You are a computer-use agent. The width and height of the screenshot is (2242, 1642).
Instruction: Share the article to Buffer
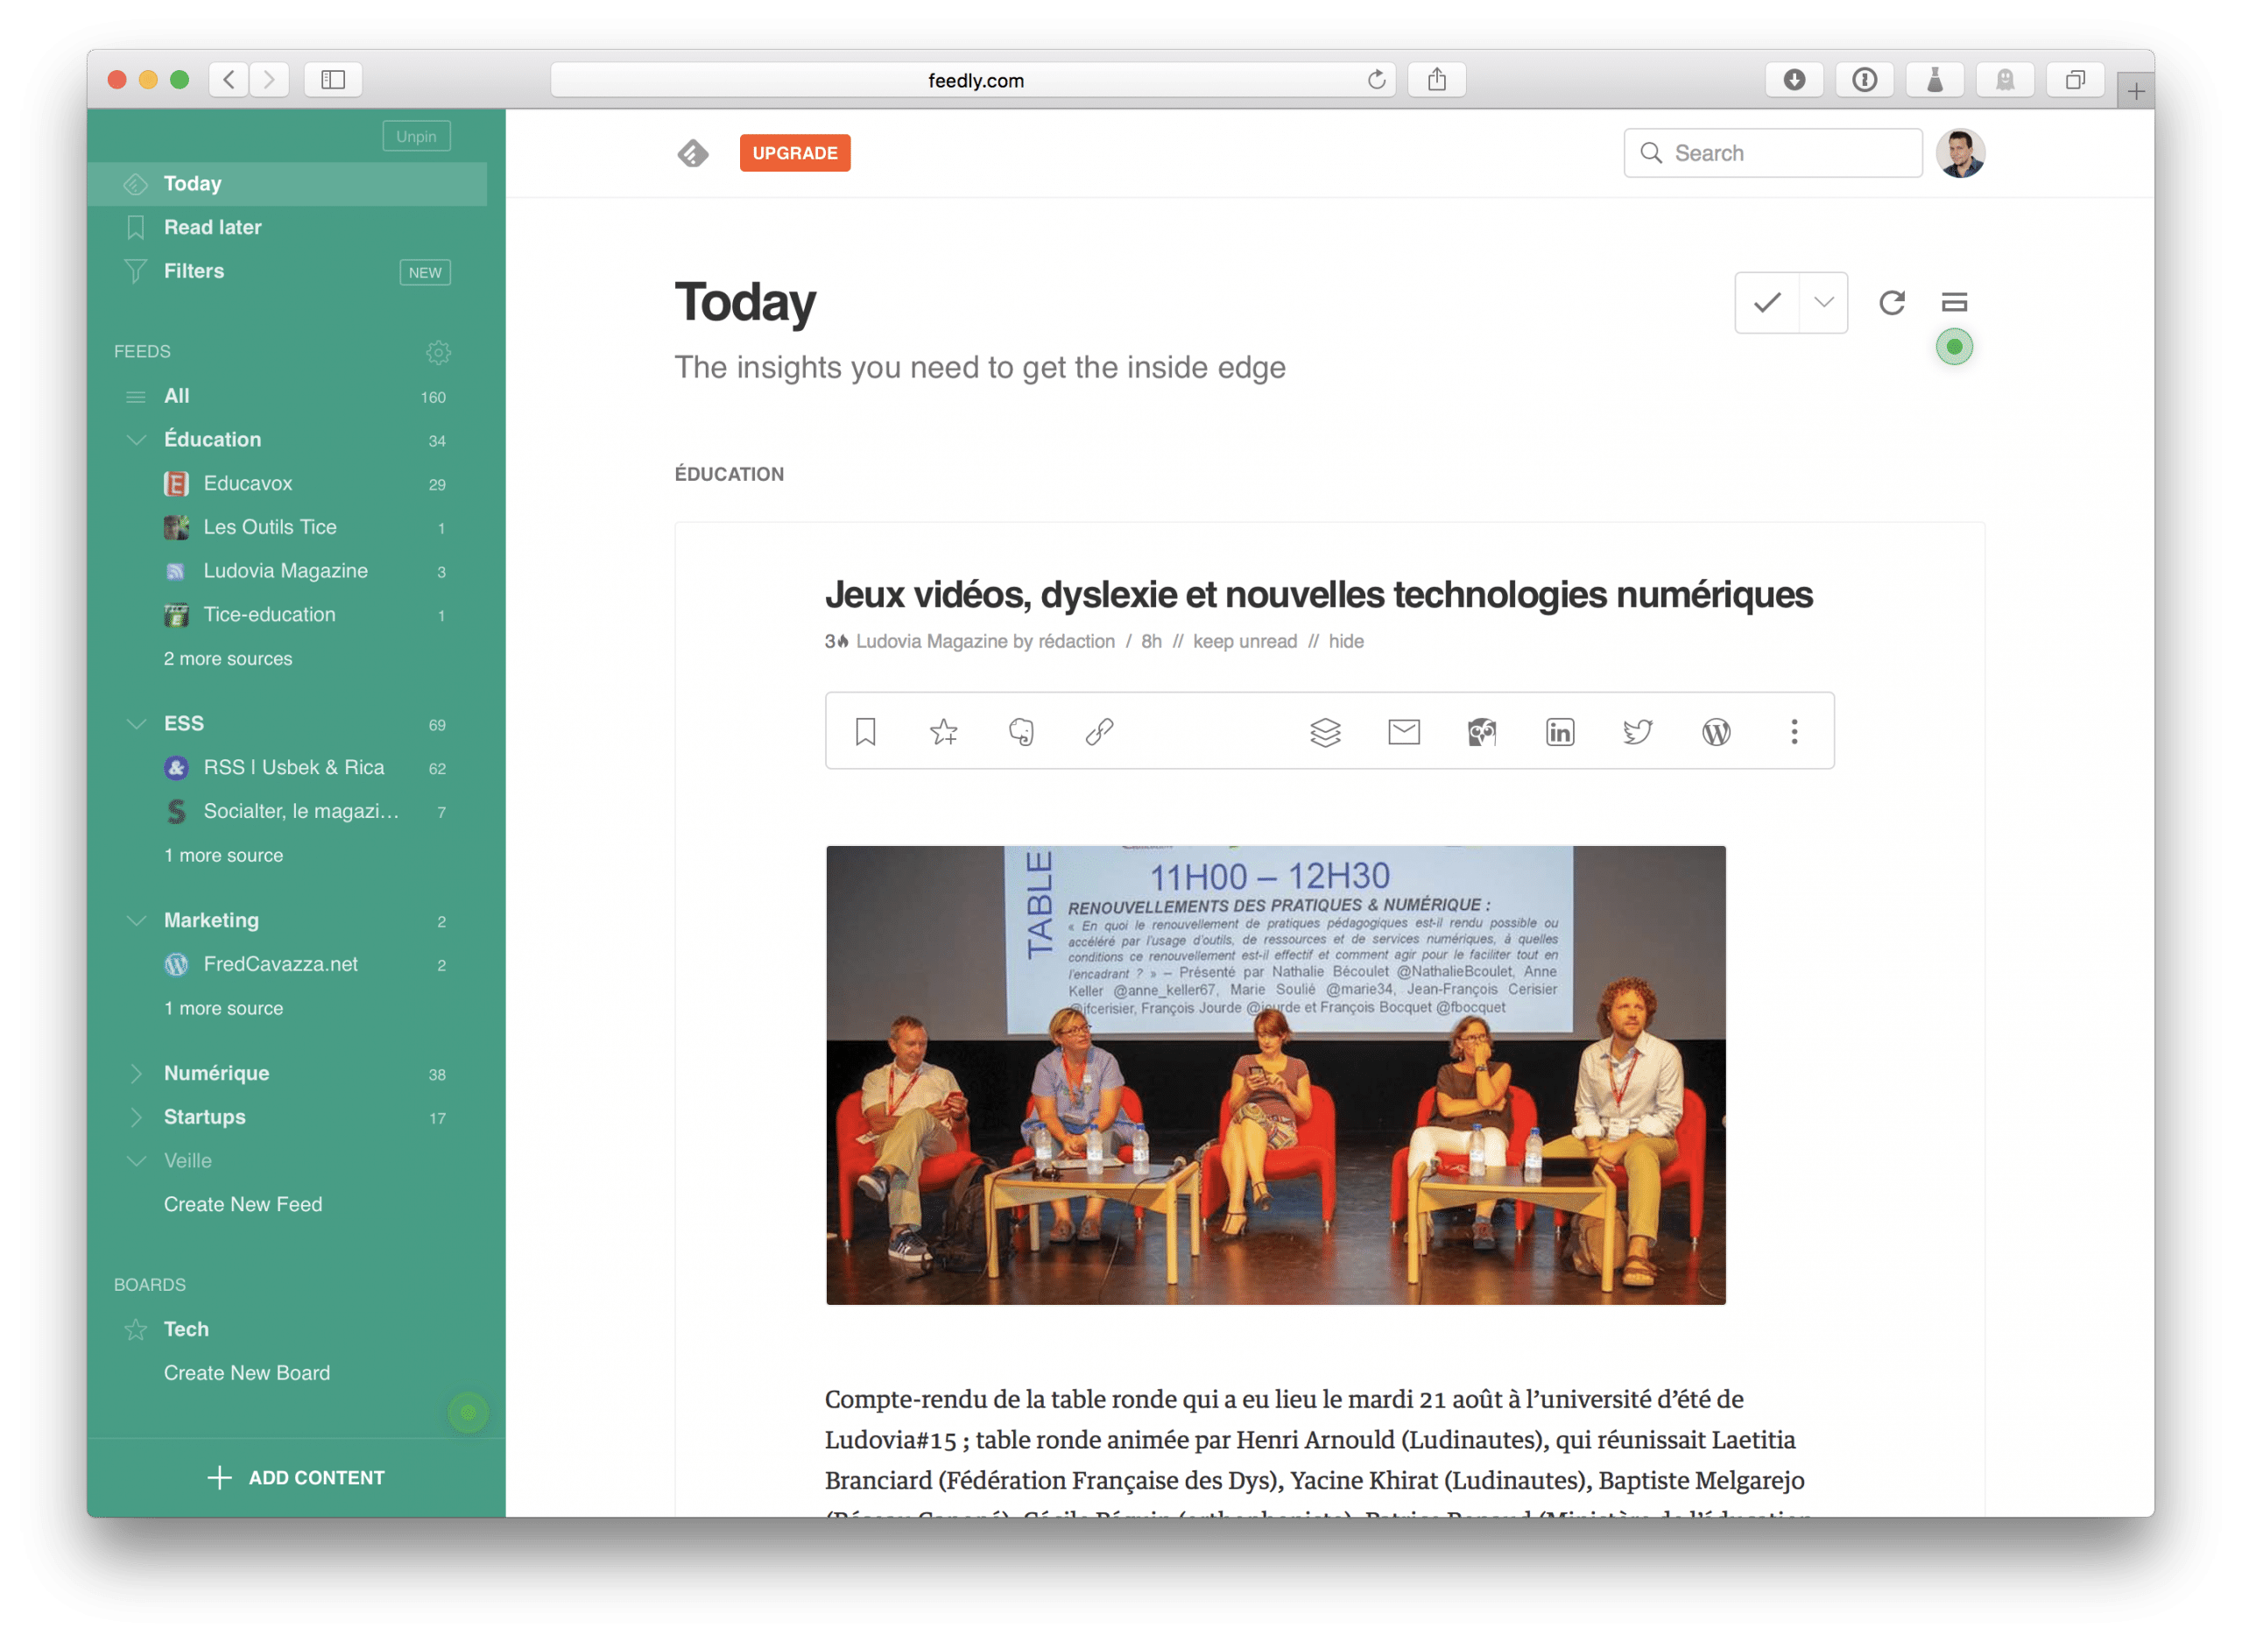click(x=1326, y=731)
